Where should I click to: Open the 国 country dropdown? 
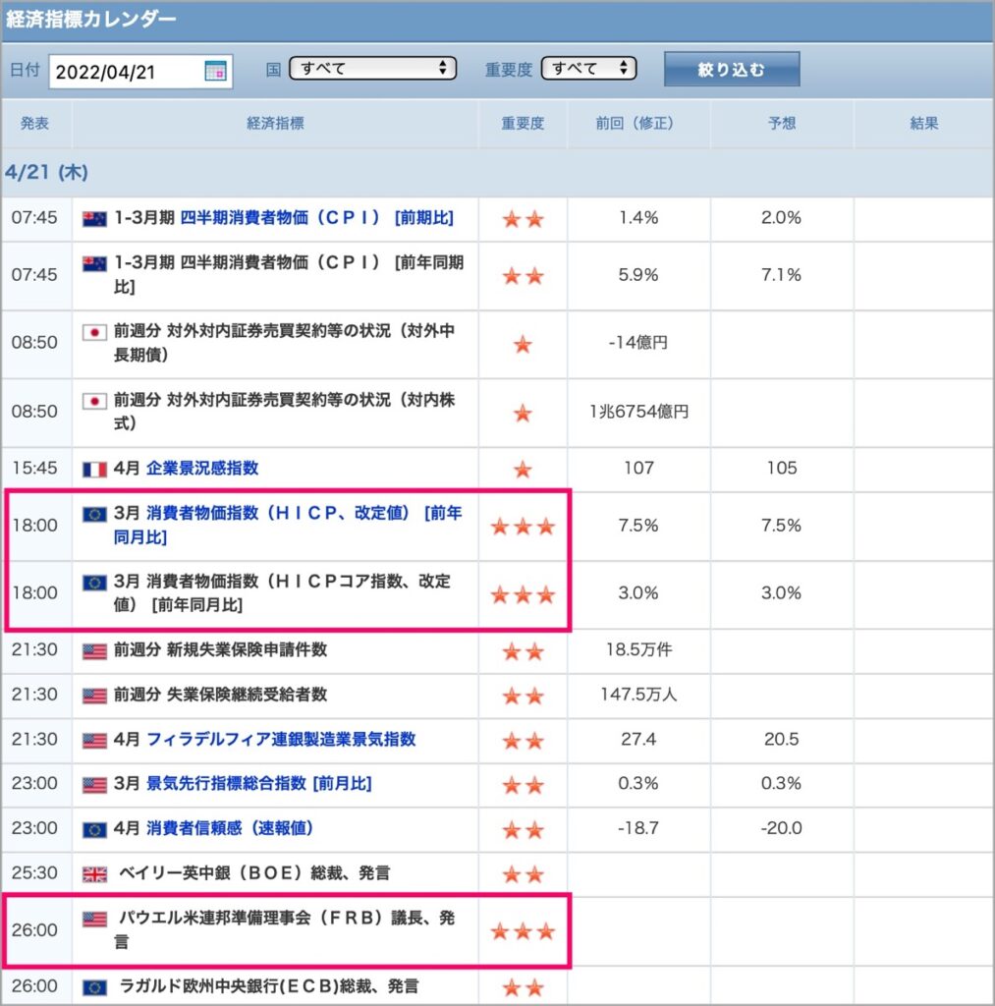(372, 69)
